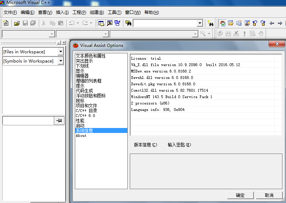This screenshot has width=286, height=203.
Task: Open the WizardBar class combo dropdown
Action: point(52,34)
